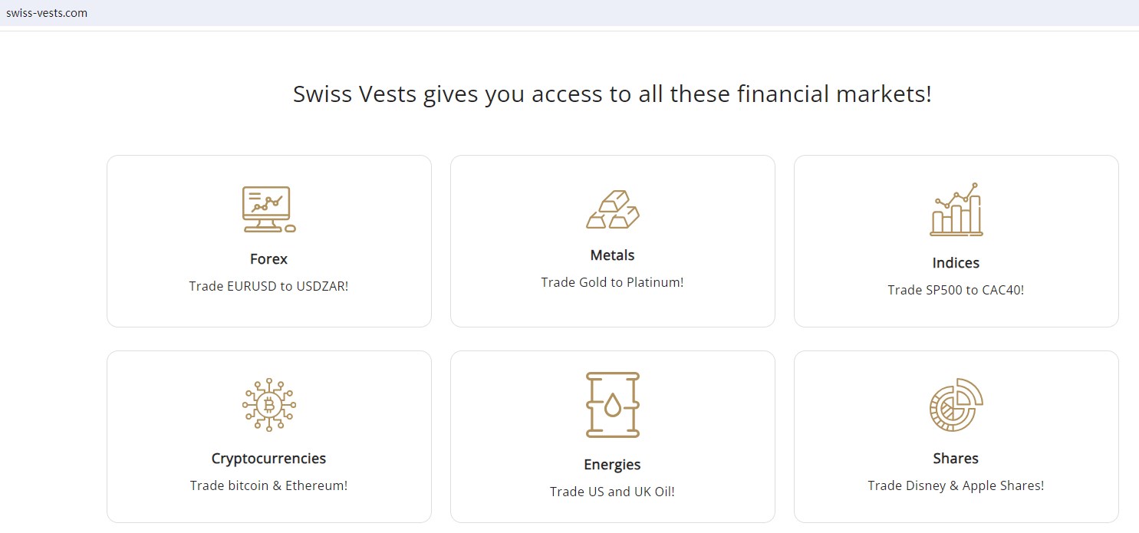Select the Indices heading
This screenshot has height=533, width=1139.
(x=956, y=263)
